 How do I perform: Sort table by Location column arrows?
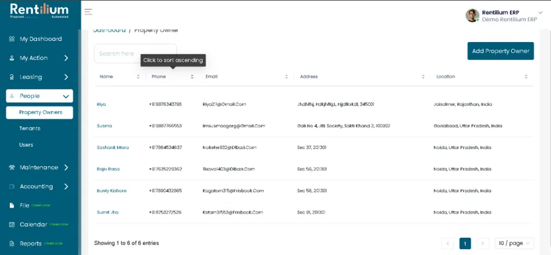coord(526,77)
